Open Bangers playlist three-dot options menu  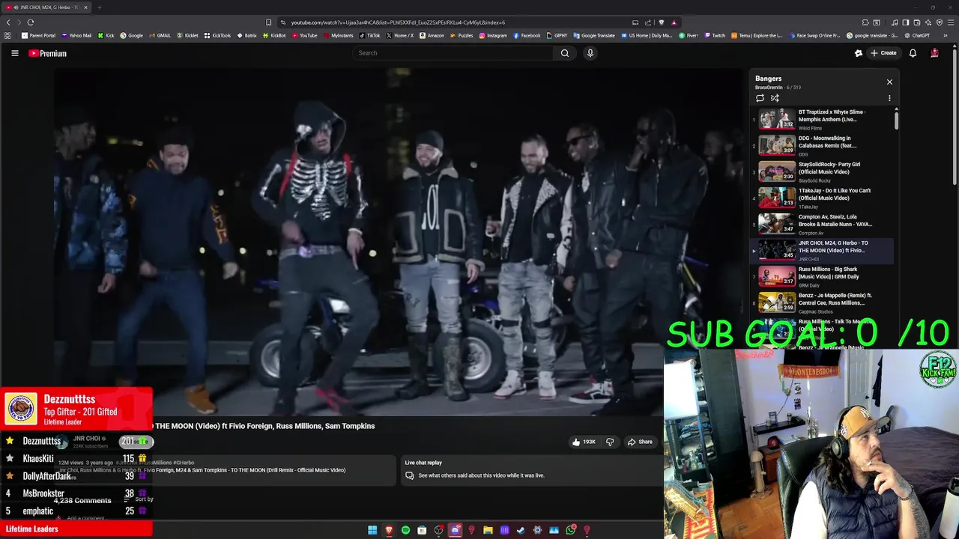(x=889, y=98)
